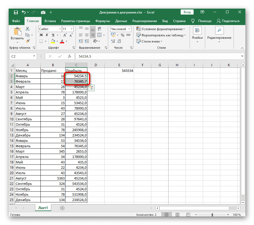
Task: Click the Save icon in title bar
Action: coord(16,12)
